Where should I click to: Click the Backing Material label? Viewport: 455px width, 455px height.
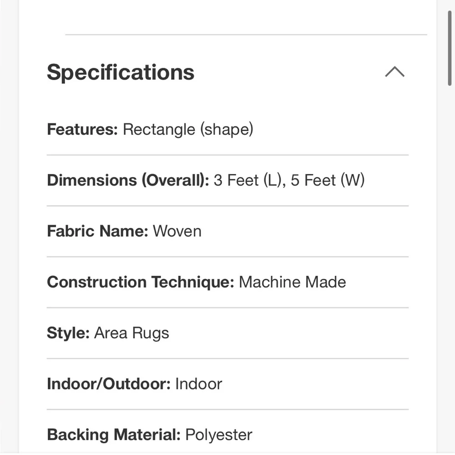point(114,435)
